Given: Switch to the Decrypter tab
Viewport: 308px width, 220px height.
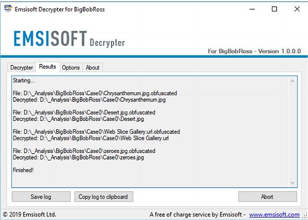Looking at the screenshot, I should (22, 67).
